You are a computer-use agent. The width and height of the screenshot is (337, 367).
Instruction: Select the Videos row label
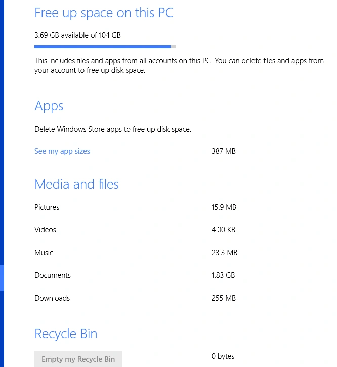tap(45, 230)
